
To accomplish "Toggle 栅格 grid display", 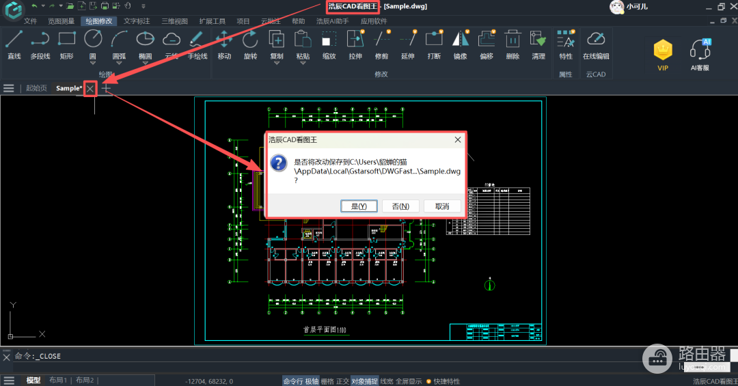I will (x=327, y=381).
